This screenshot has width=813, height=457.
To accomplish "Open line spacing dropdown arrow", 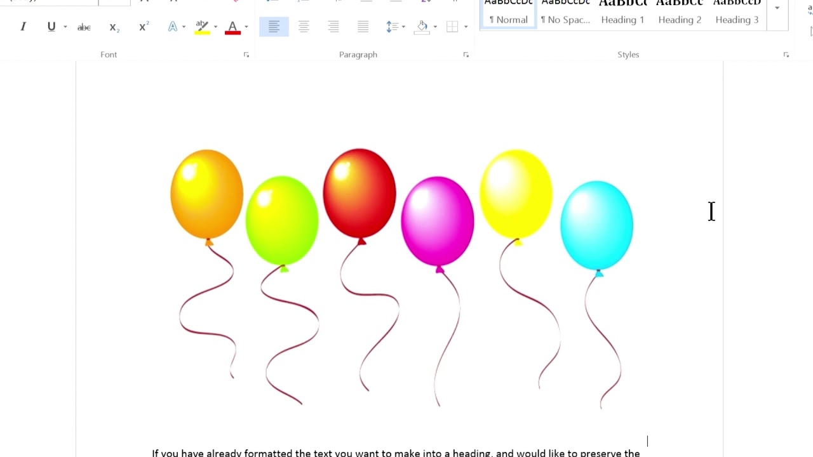I will click(x=403, y=27).
